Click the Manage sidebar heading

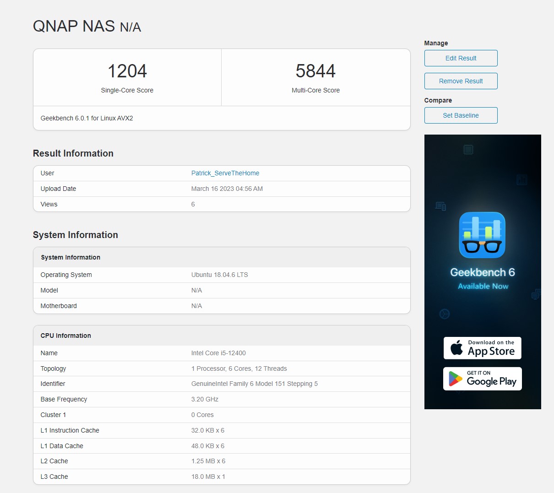436,43
